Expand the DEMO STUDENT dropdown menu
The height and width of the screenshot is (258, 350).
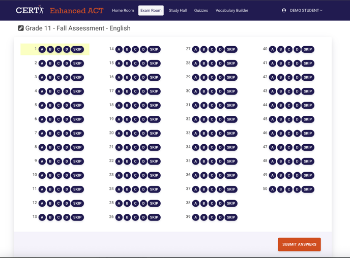pos(306,10)
